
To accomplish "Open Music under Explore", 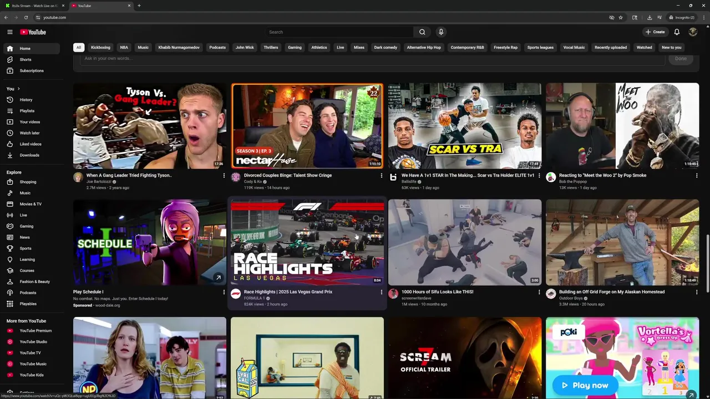I will 31,193.
